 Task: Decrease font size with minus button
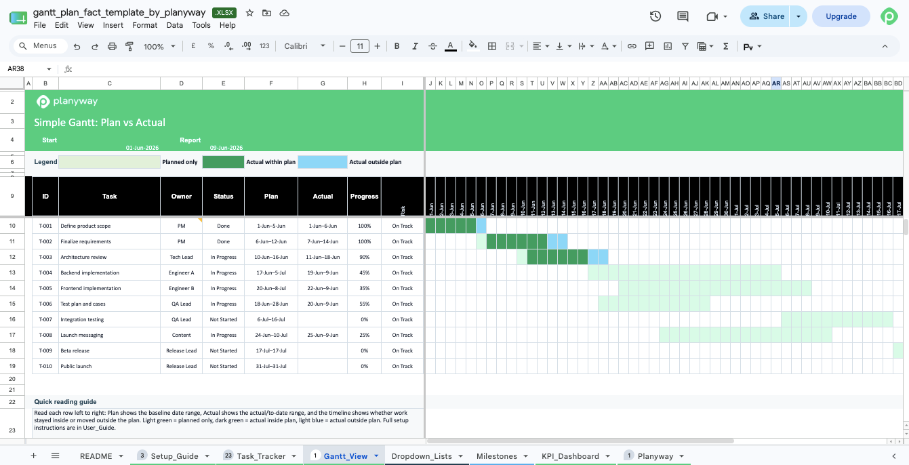tap(342, 46)
